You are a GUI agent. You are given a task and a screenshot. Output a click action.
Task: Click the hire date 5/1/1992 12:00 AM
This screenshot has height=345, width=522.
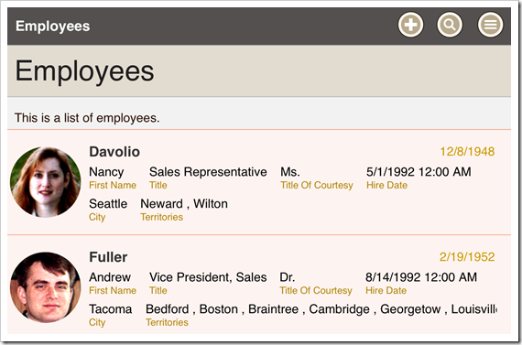coord(419,172)
